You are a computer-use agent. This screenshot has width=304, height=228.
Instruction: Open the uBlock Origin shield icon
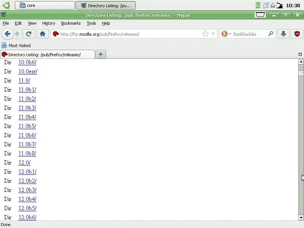297,34
